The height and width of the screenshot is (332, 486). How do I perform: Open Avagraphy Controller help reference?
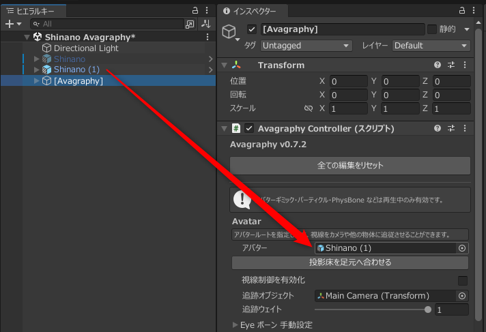click(438, 128)
